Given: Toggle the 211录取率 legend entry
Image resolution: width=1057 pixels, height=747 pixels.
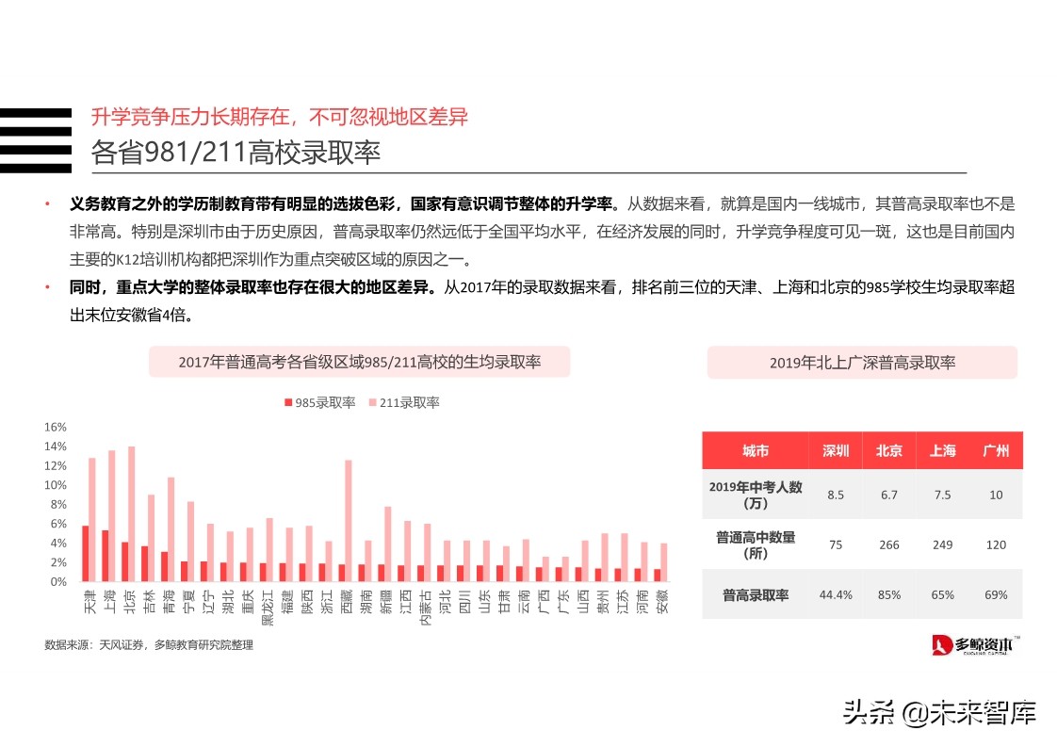Looking at the screenshot, I should tap(412, 402).
